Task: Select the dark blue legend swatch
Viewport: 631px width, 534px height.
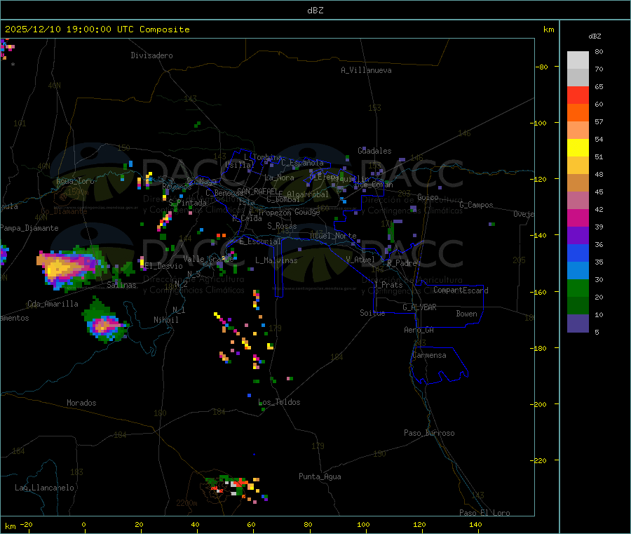Action: [578, 253]
